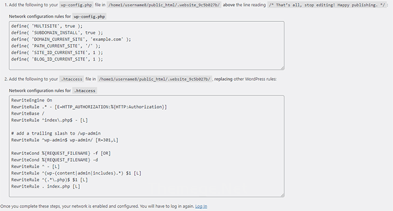Click the line with 'PATH_CURRENT_SITE'
Screen dimensions: 393x211
coord(55,46)
